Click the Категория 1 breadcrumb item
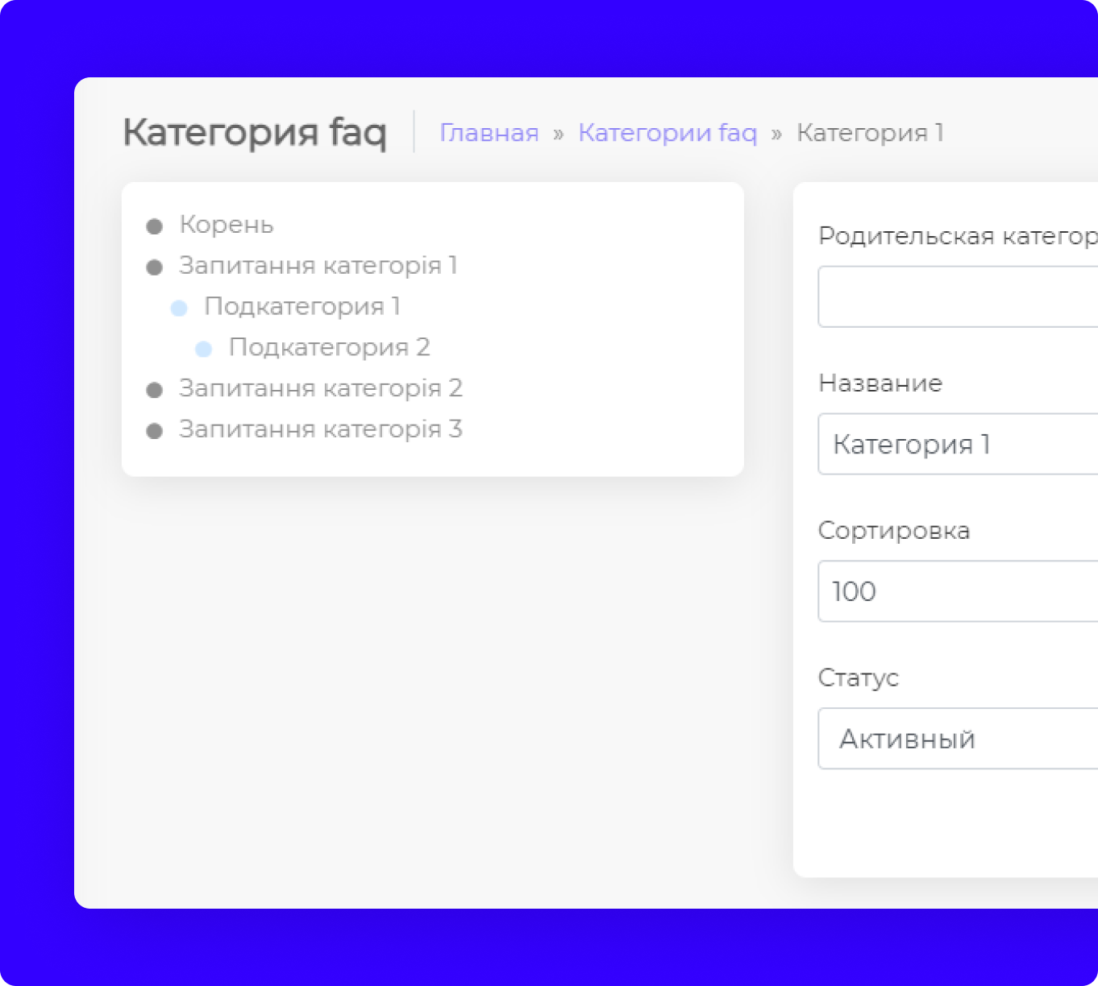 click(x=870, y=133)
